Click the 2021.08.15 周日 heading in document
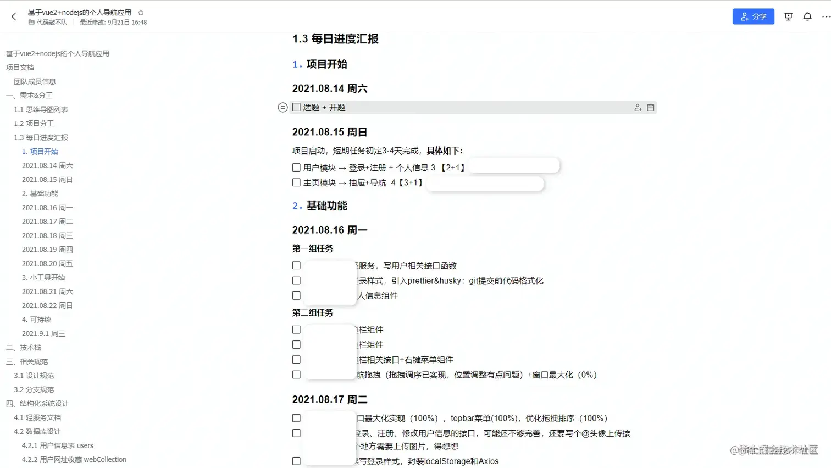 330,132
